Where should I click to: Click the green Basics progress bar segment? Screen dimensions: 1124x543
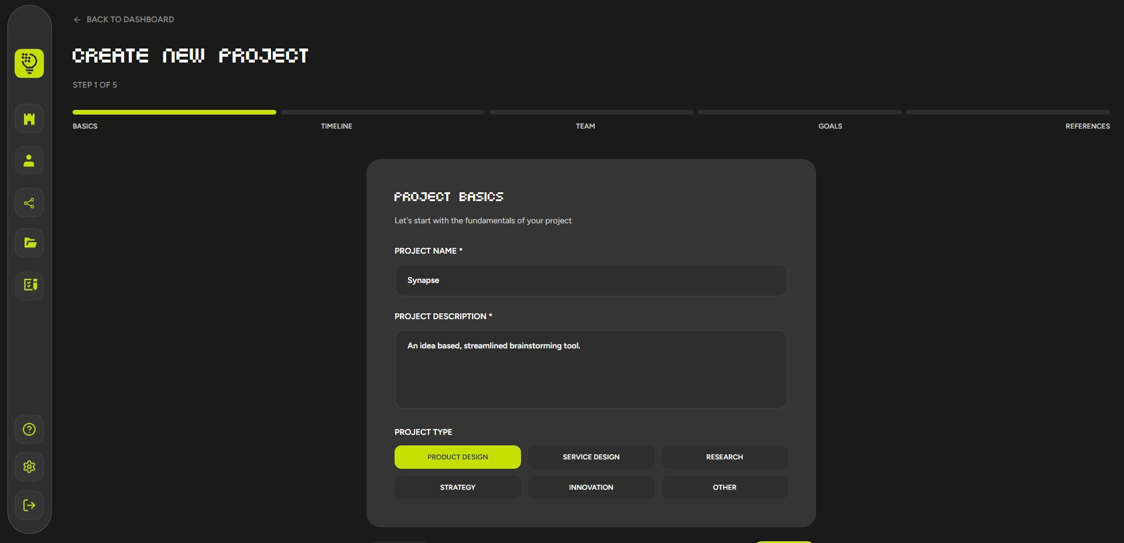(174, 112)
